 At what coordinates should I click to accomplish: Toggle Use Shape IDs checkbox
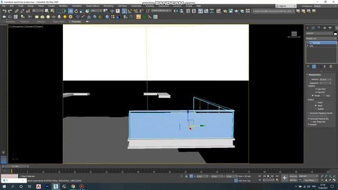(311, 122)
